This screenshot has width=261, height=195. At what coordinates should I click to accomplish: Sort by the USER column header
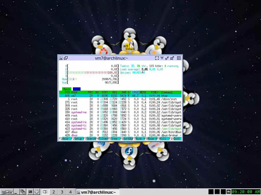pos(74,92)
